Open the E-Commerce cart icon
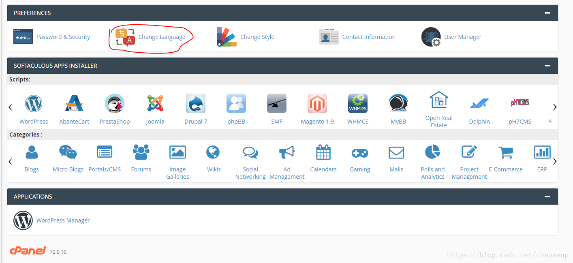The width and height of the screenshot is (573, 263). click(506, 152)
